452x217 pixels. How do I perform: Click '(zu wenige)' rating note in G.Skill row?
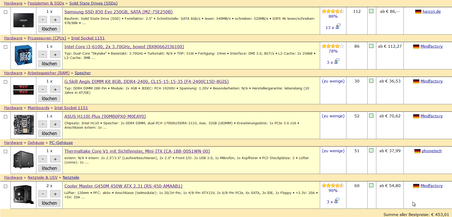pyautogui.click(x=333, y=81)
